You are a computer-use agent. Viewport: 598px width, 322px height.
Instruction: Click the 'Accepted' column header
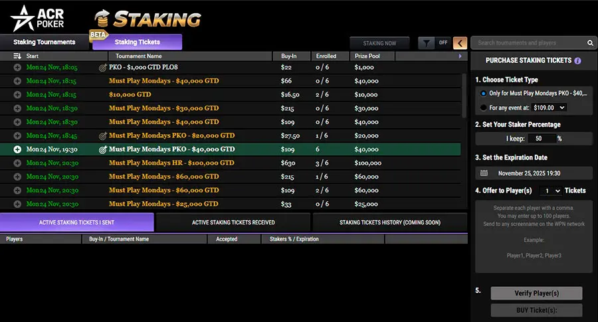click(234, 239)
